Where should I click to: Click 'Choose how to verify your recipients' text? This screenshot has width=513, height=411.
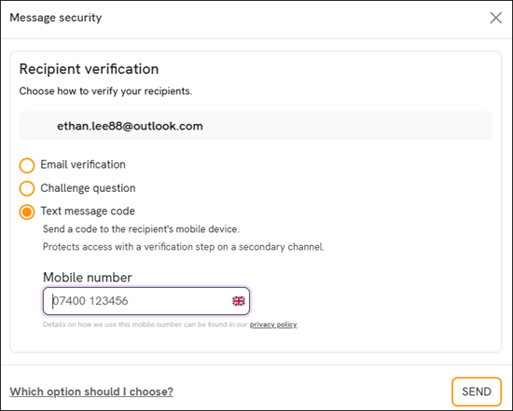(105, 91)
